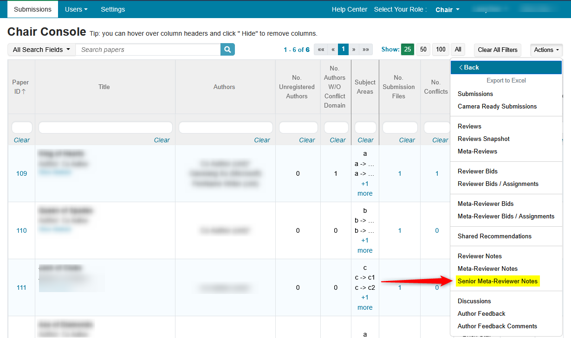Viewport: 571px width, 338px height.
Task: Open the Help Center link
Action: pos(350,9)
